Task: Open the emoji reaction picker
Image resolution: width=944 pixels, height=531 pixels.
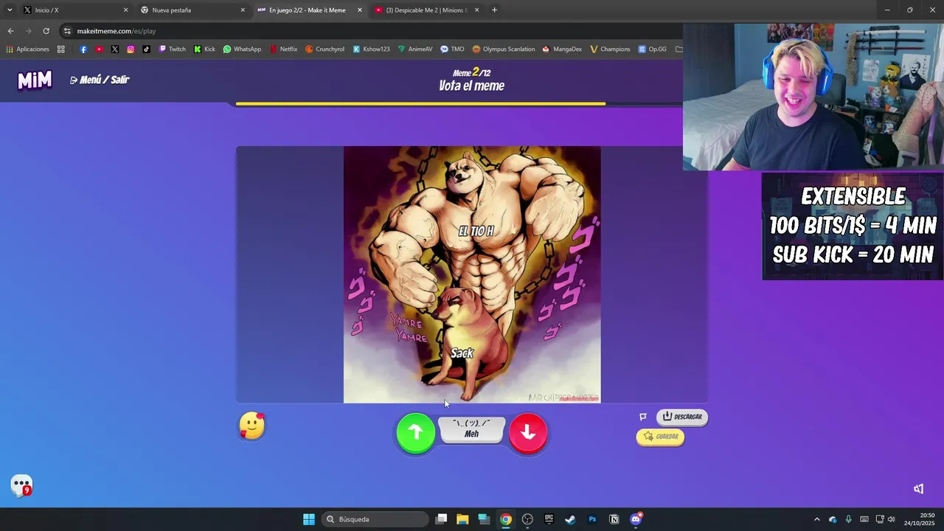Action: pos(251,426)
